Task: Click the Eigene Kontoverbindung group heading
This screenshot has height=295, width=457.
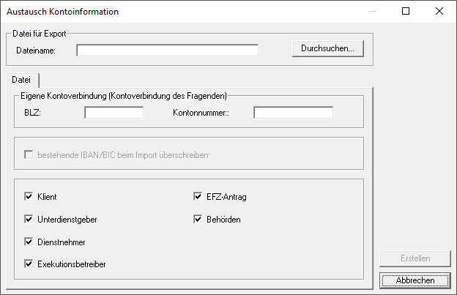Action: point(123,95)
